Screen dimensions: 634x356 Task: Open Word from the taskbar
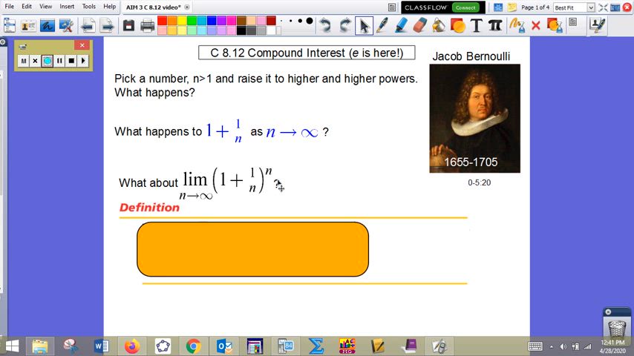pos(101,346)
